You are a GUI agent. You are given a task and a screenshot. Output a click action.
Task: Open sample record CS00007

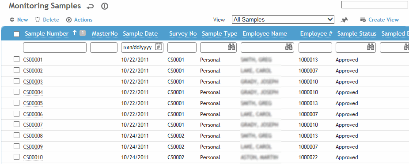point(33,125)
